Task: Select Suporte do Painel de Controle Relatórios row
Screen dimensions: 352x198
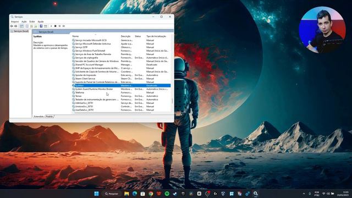Action: click(121, 82)
